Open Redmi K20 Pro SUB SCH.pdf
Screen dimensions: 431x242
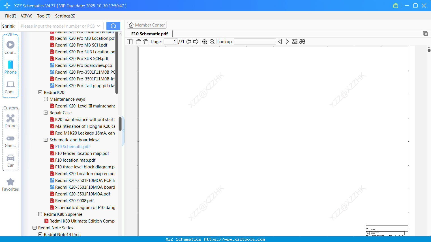click(82, 59)
